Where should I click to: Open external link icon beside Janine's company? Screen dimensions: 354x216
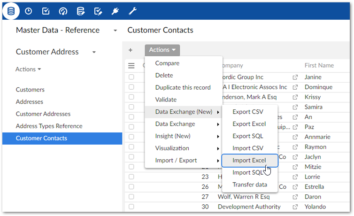[x=295, y=77]
